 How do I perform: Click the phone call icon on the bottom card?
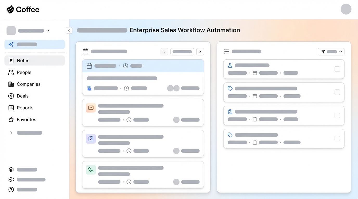[91, 170]
